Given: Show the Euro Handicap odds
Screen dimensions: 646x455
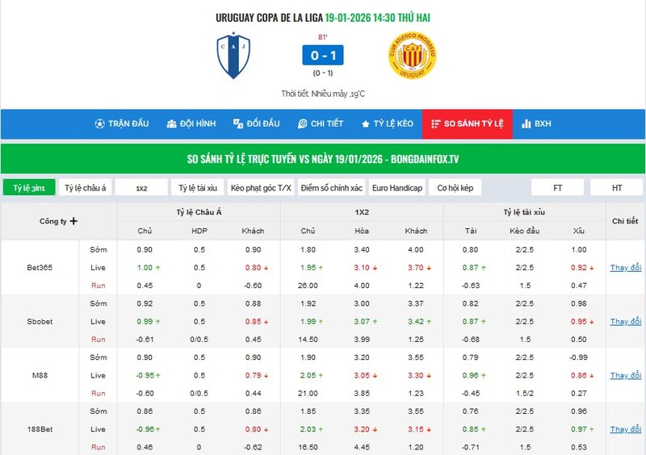Looking at the screenshot, I should pos(397,187).
